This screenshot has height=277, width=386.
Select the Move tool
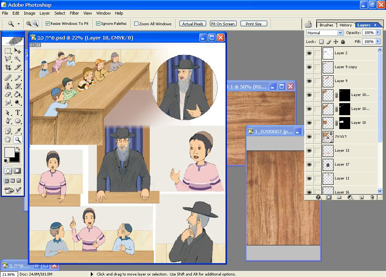(17, 51)
